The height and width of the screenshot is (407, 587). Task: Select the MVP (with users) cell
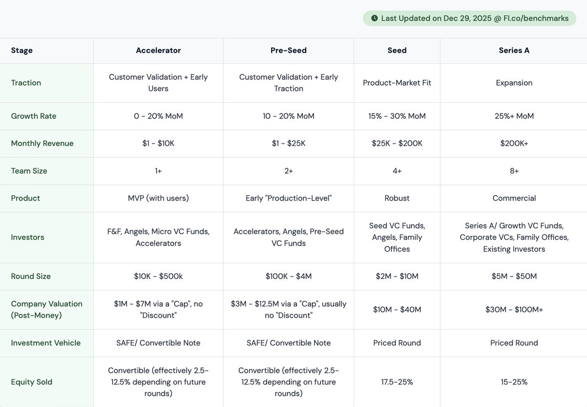[x=158, y=198]
